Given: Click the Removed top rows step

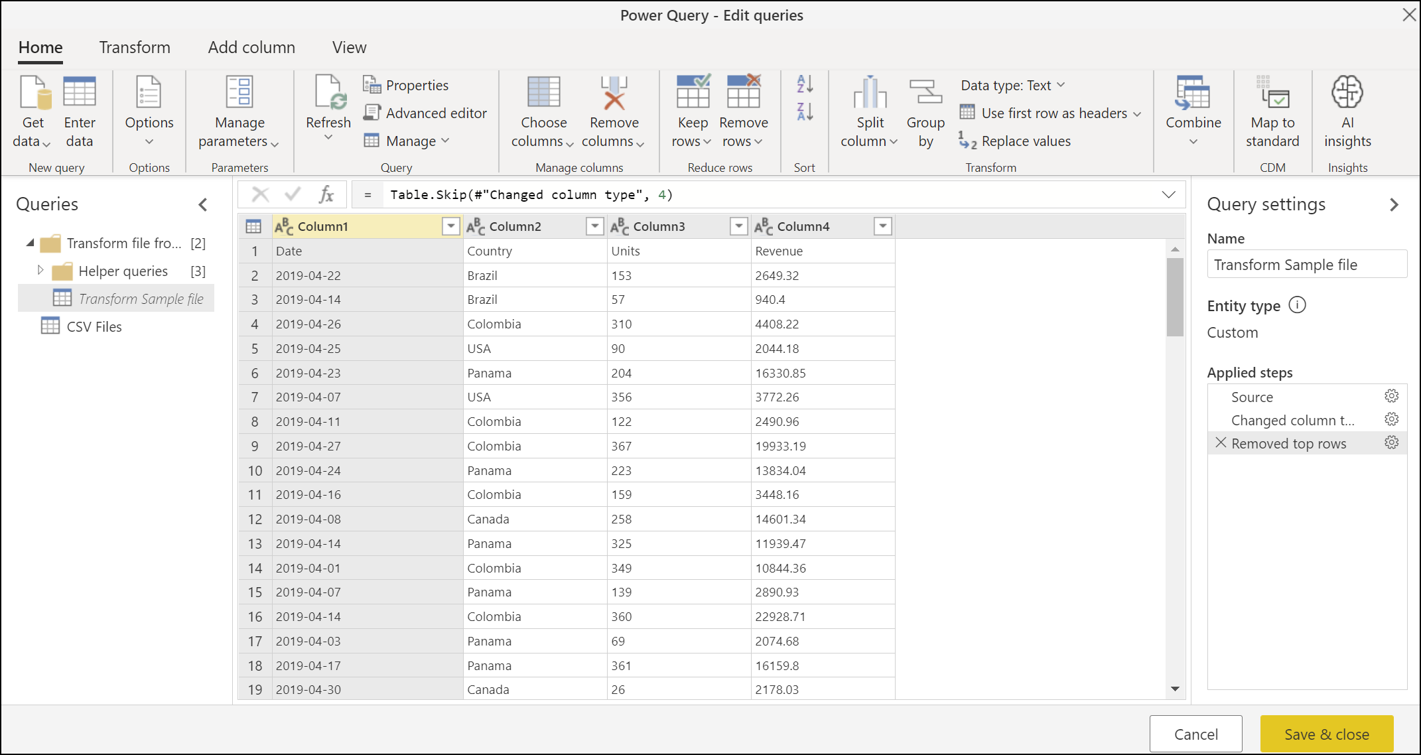Looking at the screenshot, I should coord(1291,441).
